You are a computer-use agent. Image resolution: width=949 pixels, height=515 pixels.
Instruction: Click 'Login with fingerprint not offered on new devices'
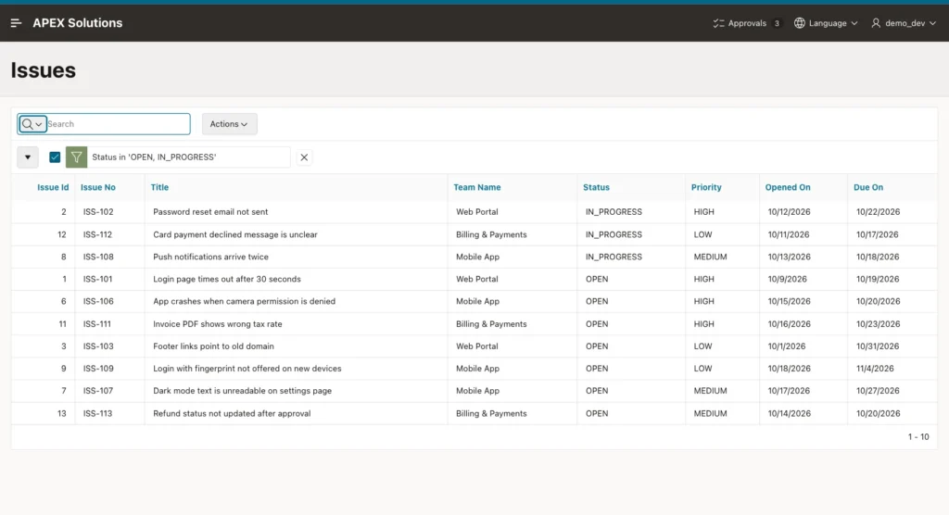click(x=247, y=369)
